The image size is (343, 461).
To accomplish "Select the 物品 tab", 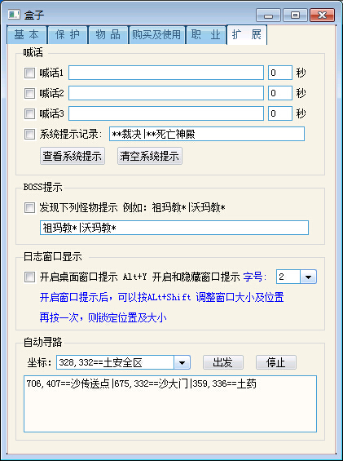I will point(108,35).
